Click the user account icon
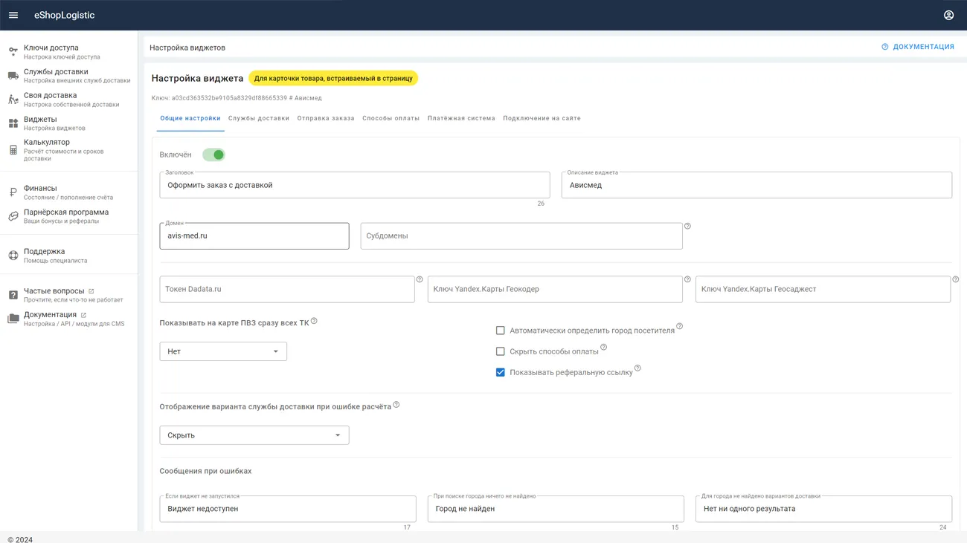 pos(948,15)
